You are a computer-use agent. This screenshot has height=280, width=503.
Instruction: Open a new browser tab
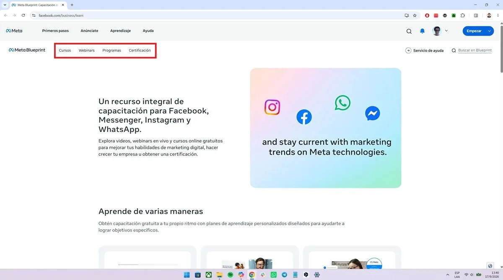point(72,5)
